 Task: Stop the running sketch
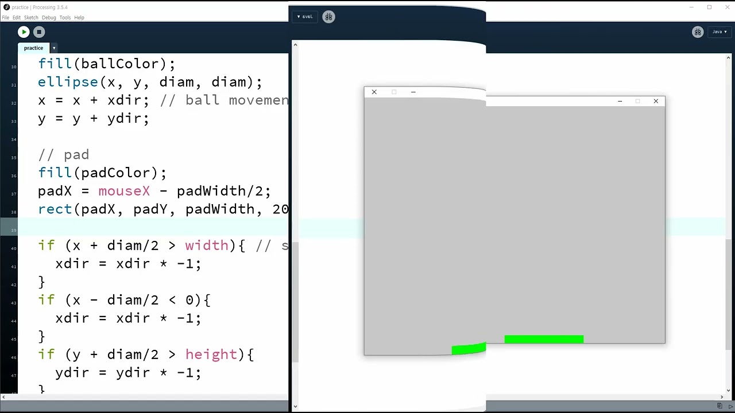[39, 32]
